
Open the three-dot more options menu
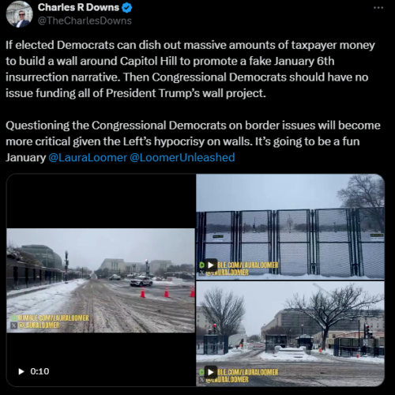pos(378,8)
